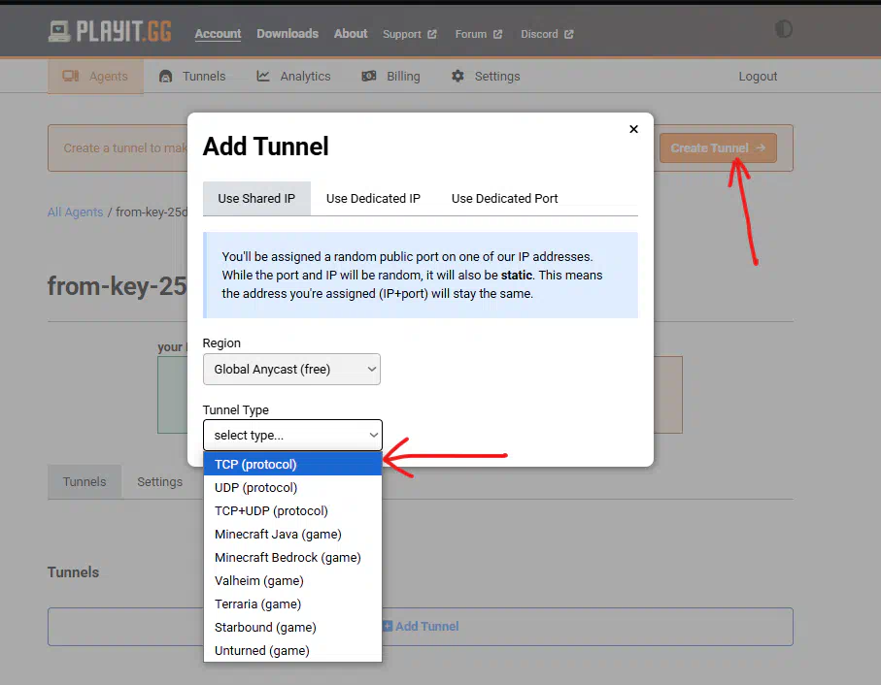Open the Billing navigation item
Screen dimensions: 881x685
pos(391,77)
